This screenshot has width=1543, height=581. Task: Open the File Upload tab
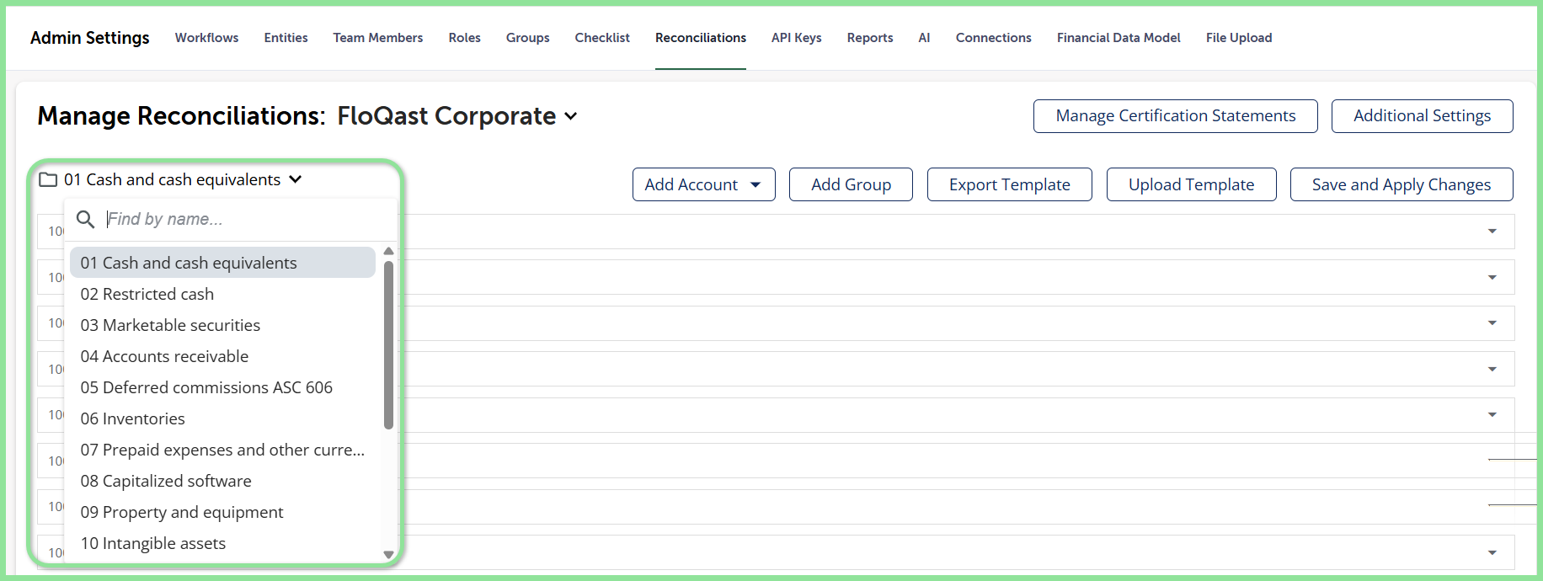1239,38
